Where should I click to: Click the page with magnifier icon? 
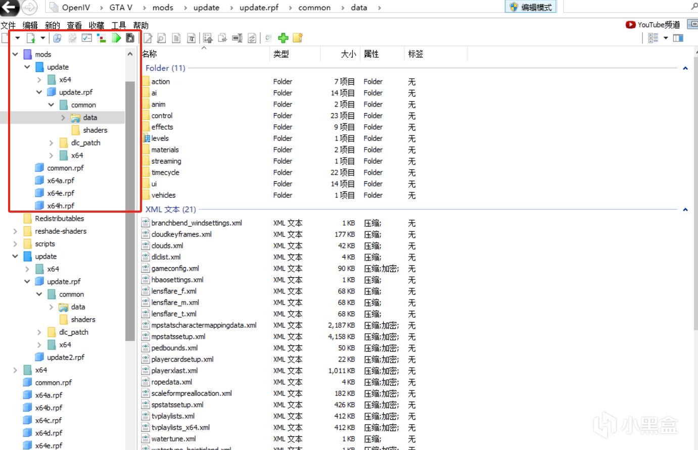[x=162, y=38]
